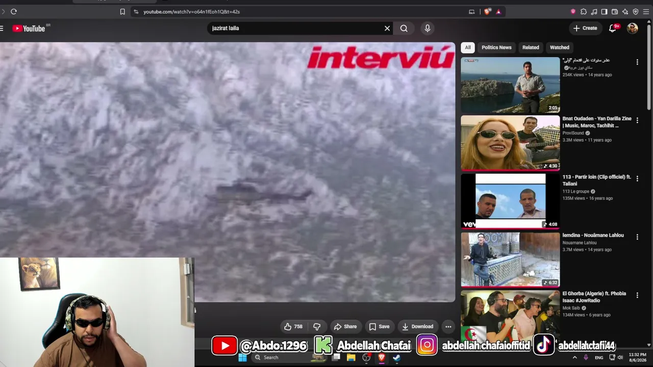The image size is (653, 367).
Task: Open the Brave Wallet icon
Action: coord(615,12)
